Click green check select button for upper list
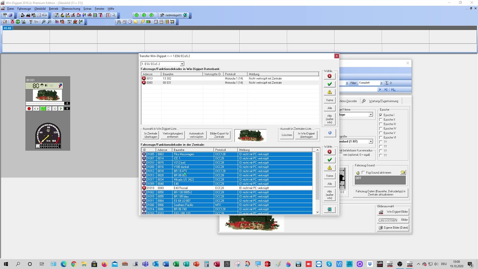This screenshot has height=269, width=478. (329, 84)
